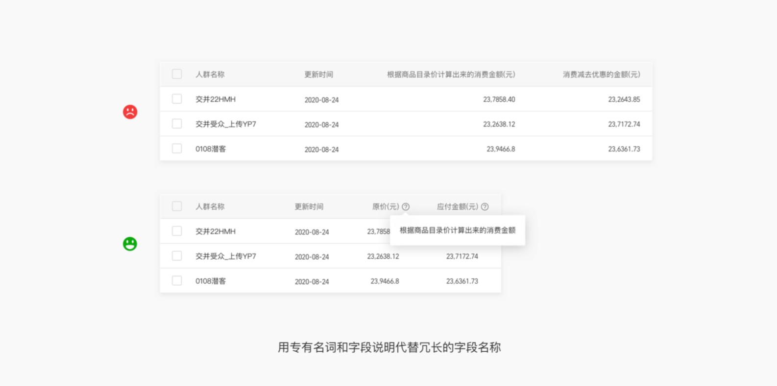777x386 pixels.
Task: Click 交并22HMH name in lower table
Action: [216, 231]
